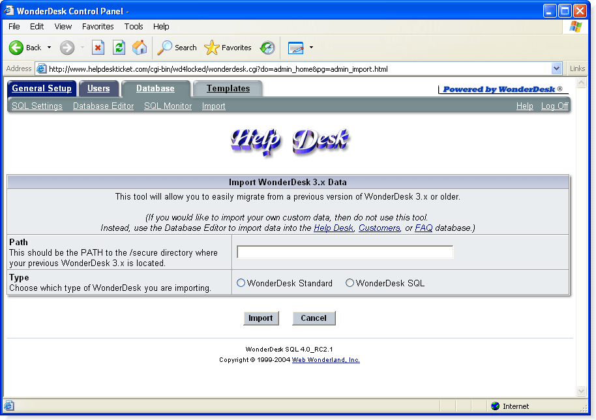Viewport: 596px width, 420px height.
Task: Expand the Back button history dropdown
Action: [x=49, y=48]
